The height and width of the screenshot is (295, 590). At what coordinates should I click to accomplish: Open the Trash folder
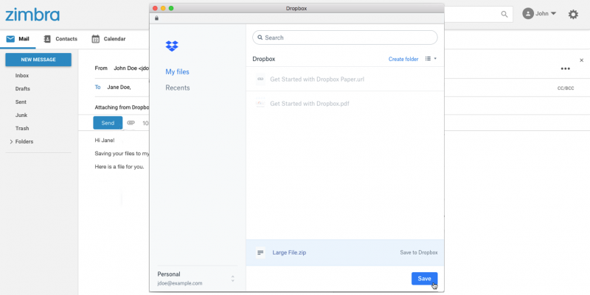tap(22, 128)
